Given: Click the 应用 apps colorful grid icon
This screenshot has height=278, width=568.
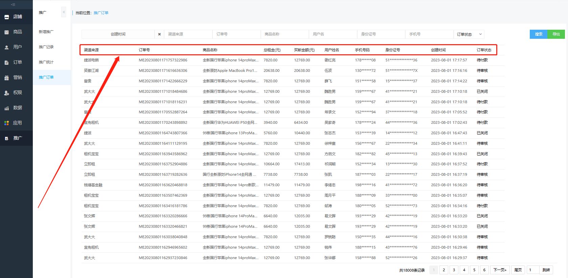Looking at the screenshot, I should click(x=6, y=123).
